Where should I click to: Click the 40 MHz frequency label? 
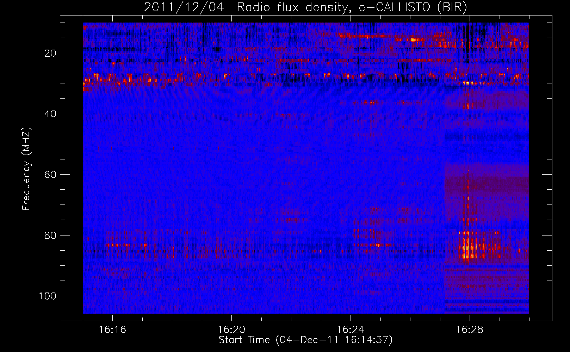click(x=51, y=114)
